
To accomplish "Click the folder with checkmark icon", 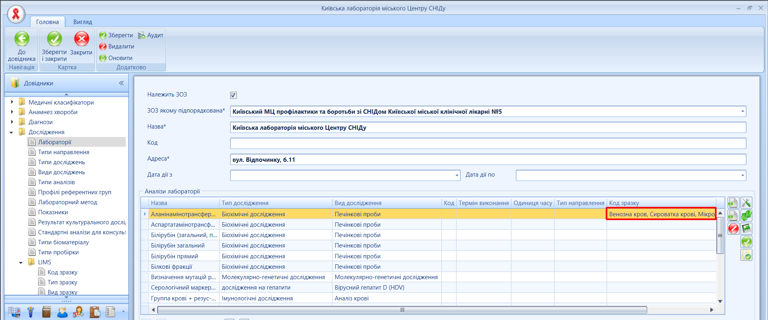I will point(746,255).
